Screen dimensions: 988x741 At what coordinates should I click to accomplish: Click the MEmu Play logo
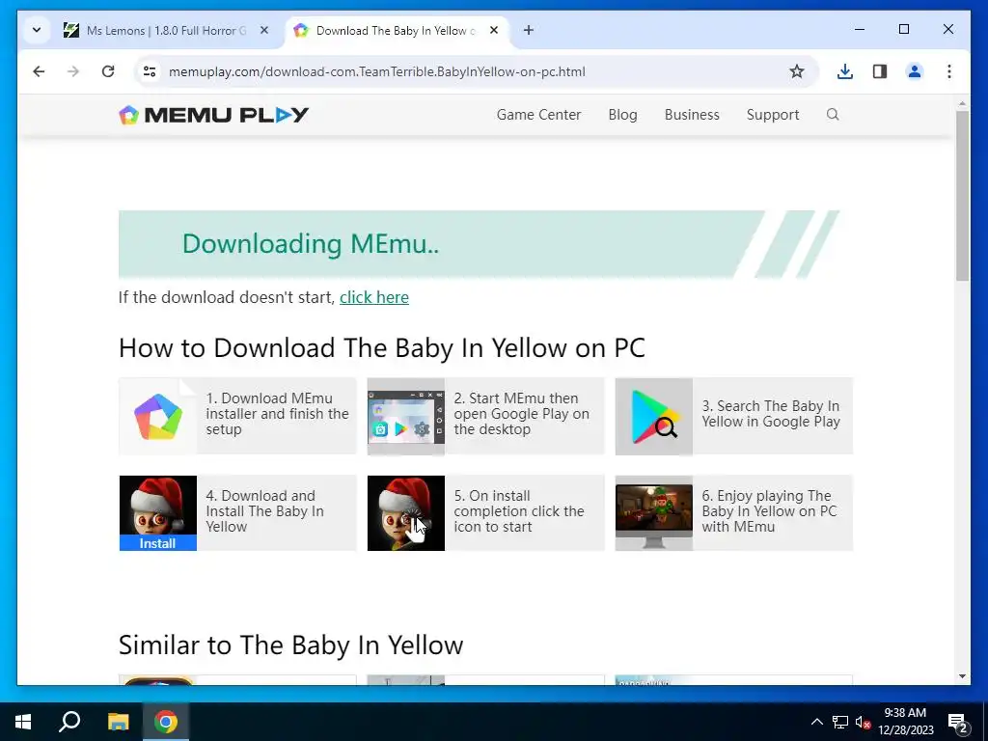pyautogui.click(x=213, y=115)
